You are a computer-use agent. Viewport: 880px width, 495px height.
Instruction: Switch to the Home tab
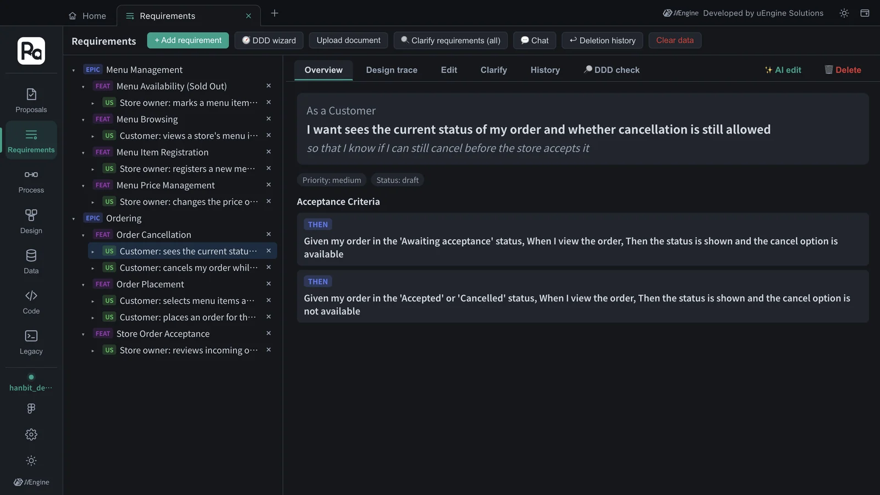click(x=87, y=16)
